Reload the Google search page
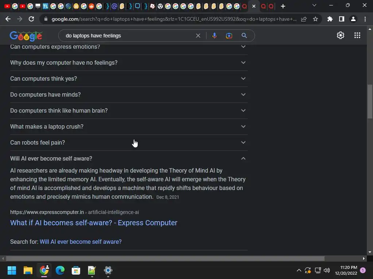This screenshot has height=279, width=373. click(x=31, y=19)
